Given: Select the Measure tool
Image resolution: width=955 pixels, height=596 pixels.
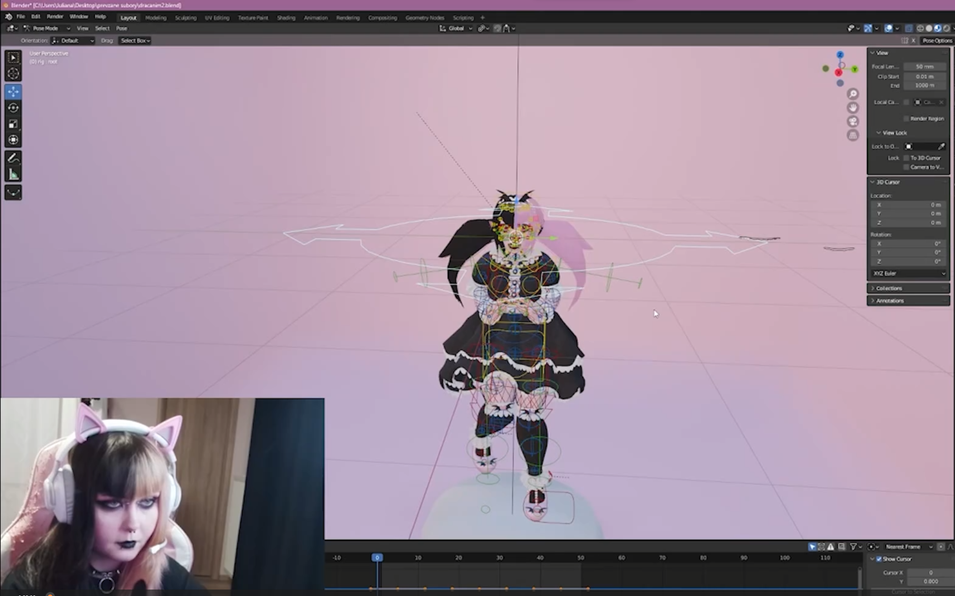Looking at the screenshot, I should tap(13, 174).
